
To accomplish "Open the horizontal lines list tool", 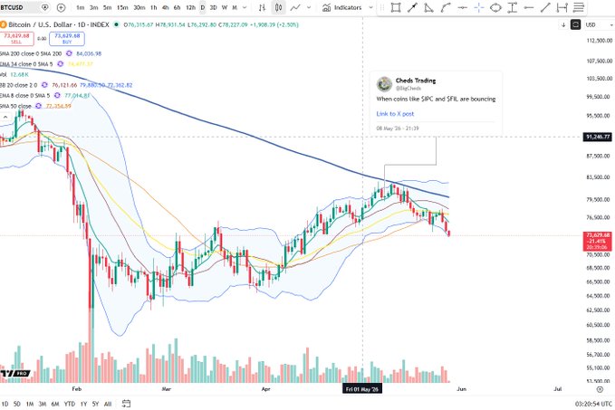I will [x=579, y=7].
